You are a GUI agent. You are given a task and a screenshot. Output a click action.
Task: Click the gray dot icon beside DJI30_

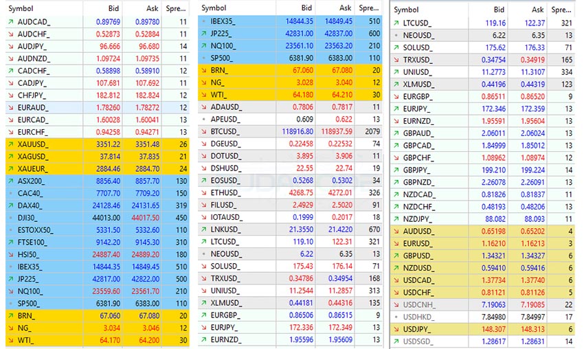[x=11, y=218]
